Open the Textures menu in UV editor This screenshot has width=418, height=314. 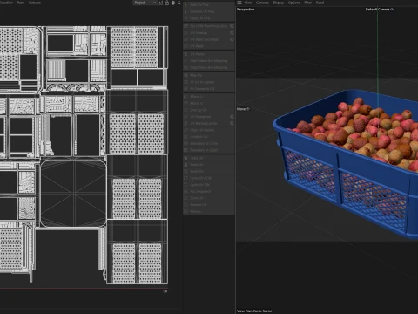pos(35,3)
